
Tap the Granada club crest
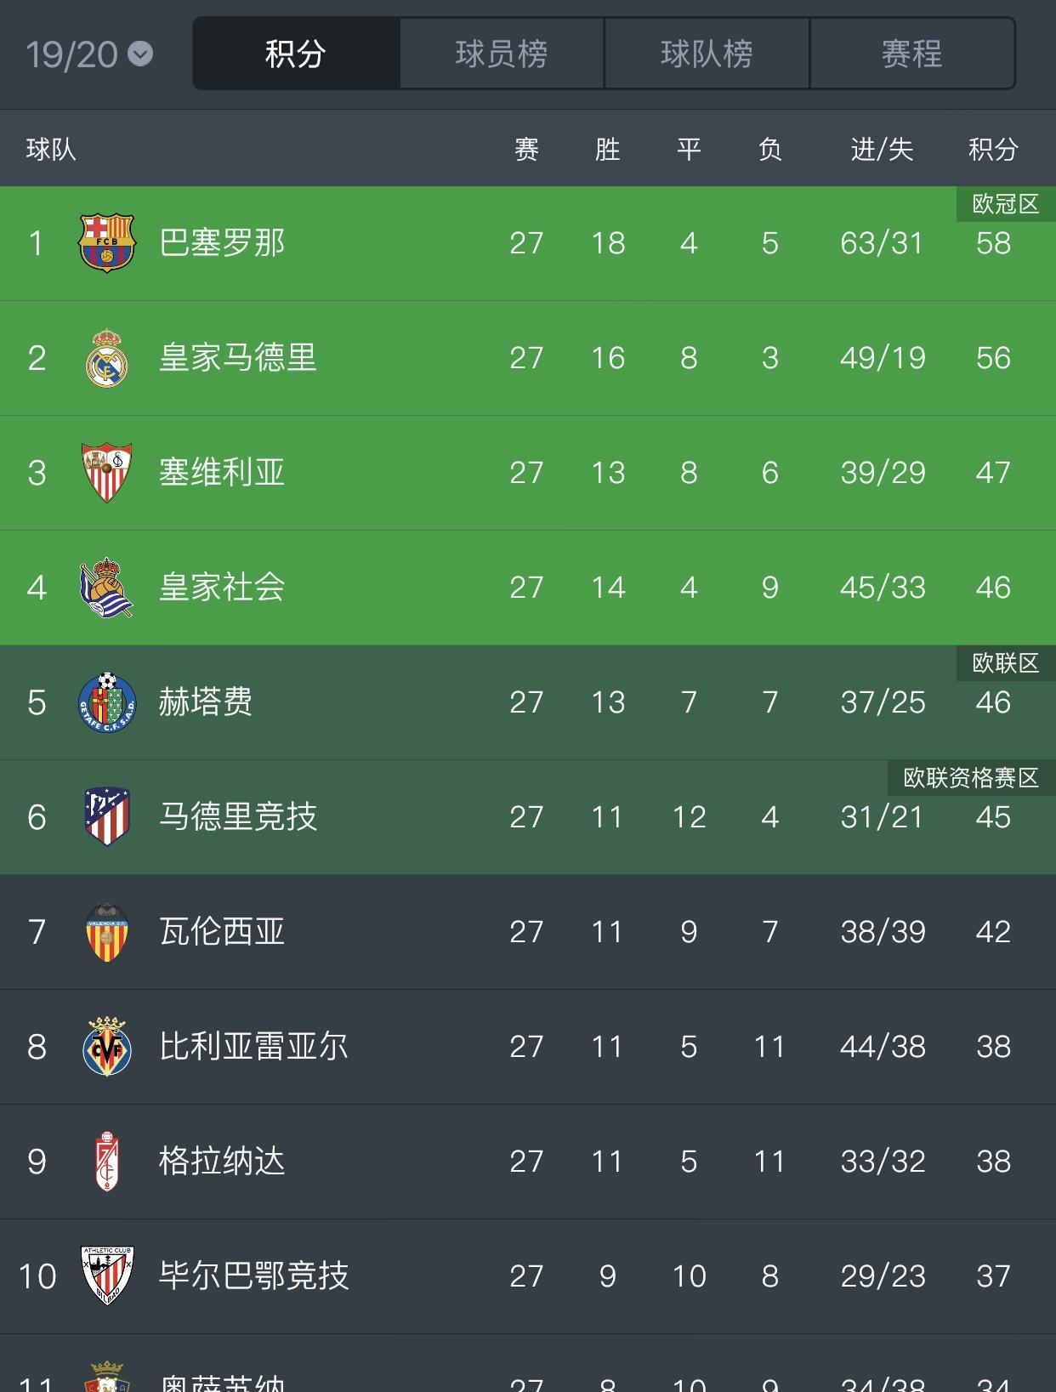(x=107, y=1162)
